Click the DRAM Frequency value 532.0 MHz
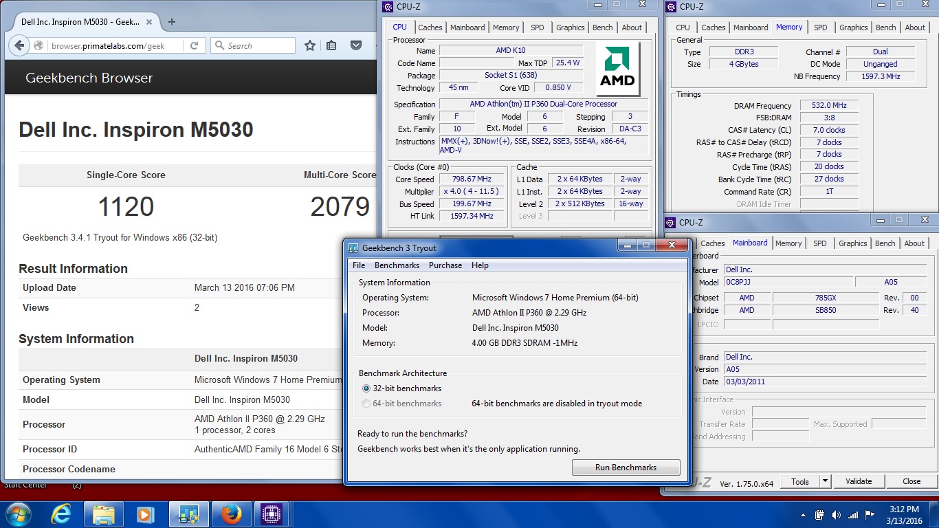The height and width of the screenshot is (528, 939). [829, 106]
